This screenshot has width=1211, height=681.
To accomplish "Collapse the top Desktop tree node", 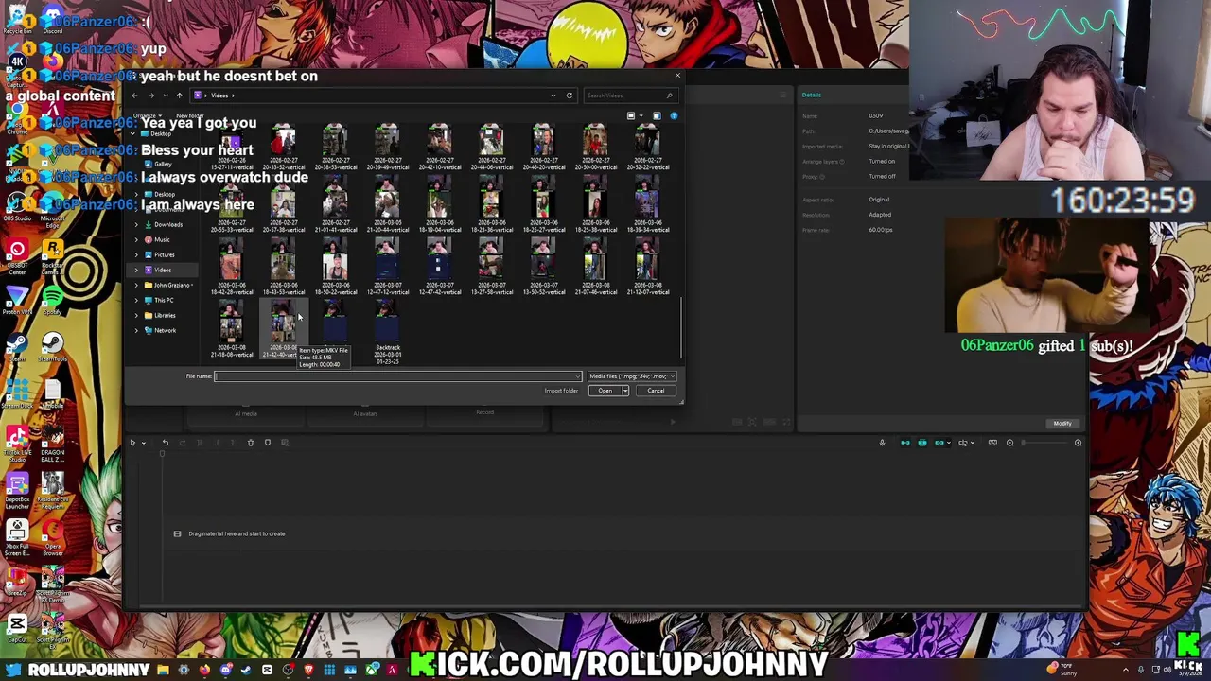I will pyautogui.click(x=132, y=134).
